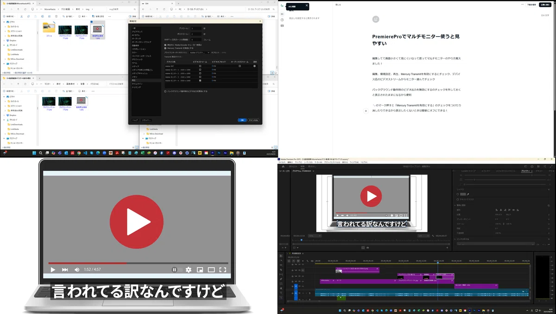The height and width of the screenshot is (314, 556).
Task: Open gear settings in laptop video player
Action: [189, 269]
